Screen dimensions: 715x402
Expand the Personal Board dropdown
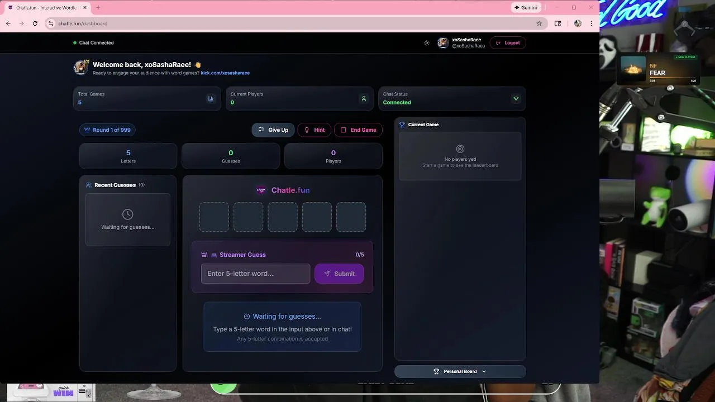tap(460, 371)
